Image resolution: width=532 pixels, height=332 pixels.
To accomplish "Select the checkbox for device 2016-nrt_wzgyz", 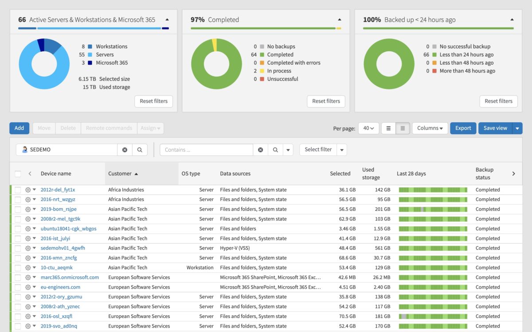I will [x=17, y=199].
